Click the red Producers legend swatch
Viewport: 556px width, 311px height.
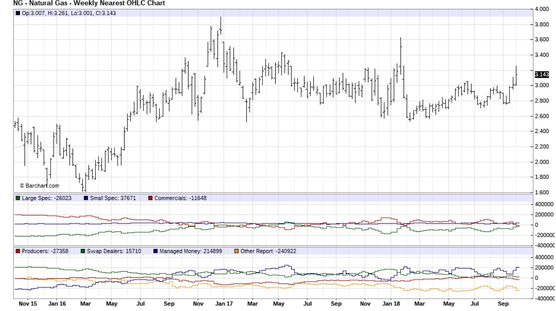(18, 250)
